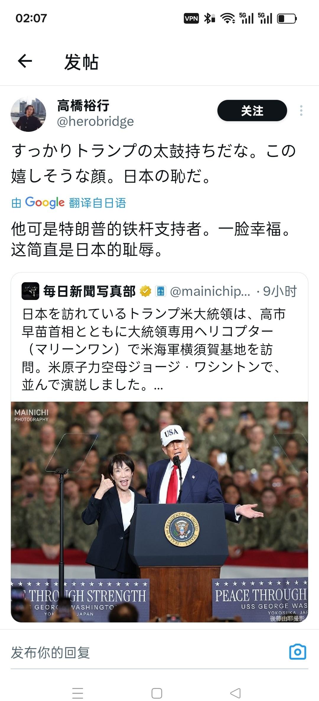The width and height of the screenshot is (319, 701).
Task: Open 高橋裕行 profile avatar
Action: pyautogui.click(x=28, y=114)
